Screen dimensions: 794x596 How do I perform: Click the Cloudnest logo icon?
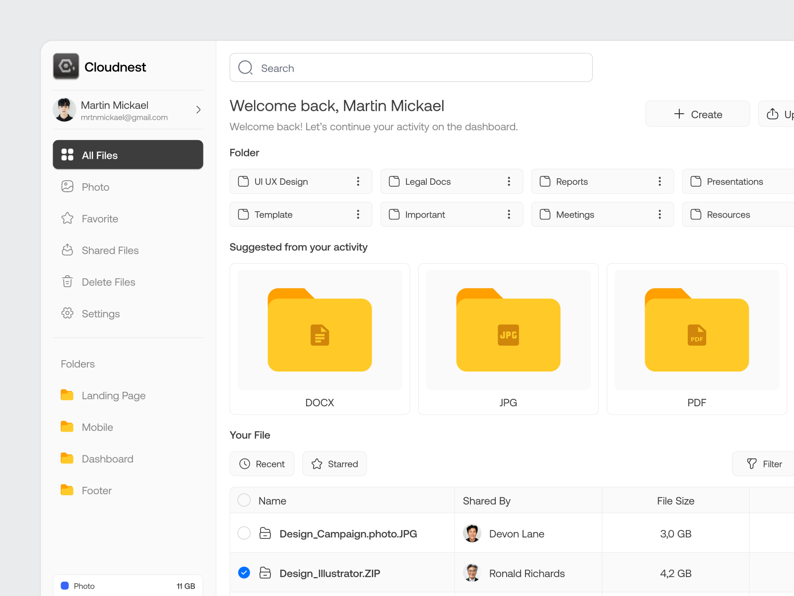pos(66,66)
